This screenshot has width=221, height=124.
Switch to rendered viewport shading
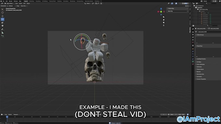[188, 3]
